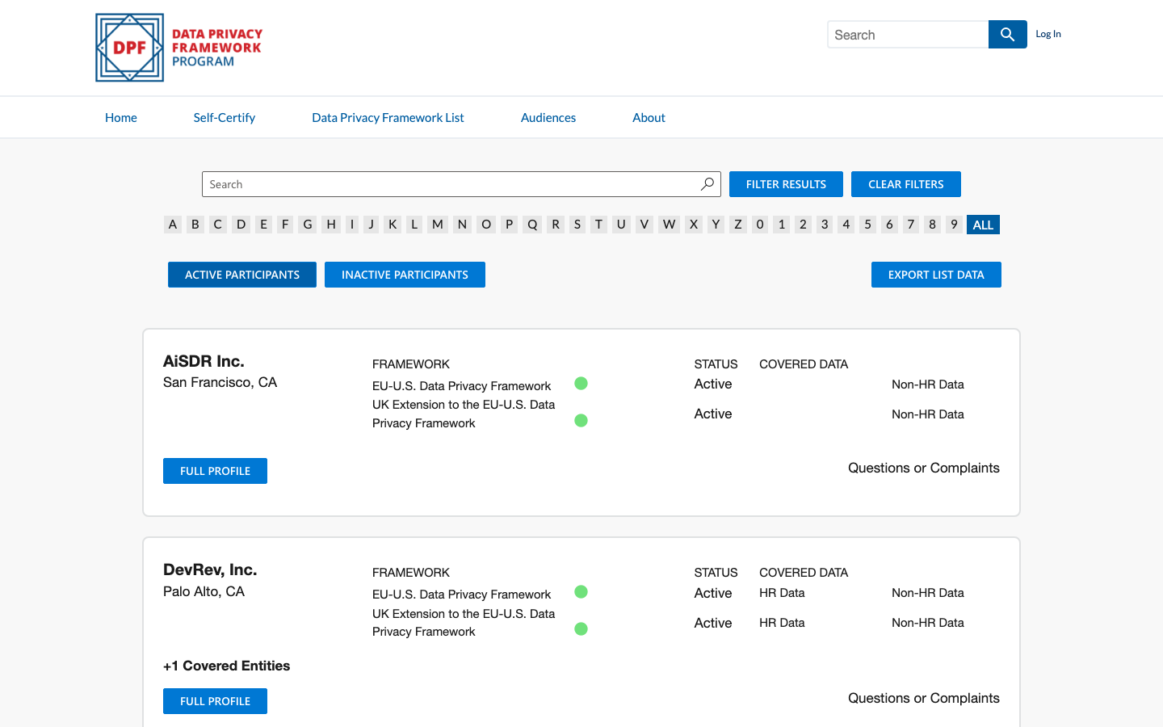Filter participants starting with digit 8
Image resolution: width=1163 pixels, height=727 pixels.
coord(933,225)
